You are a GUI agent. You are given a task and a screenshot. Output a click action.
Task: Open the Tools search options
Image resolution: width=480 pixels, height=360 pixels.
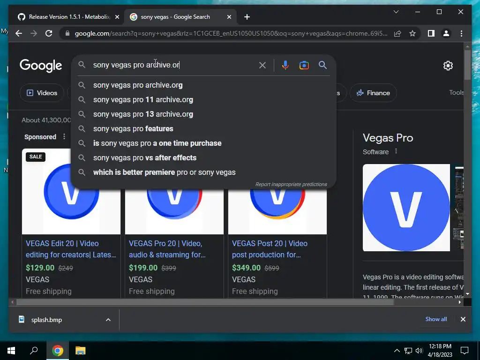click(x=456, y=92)
